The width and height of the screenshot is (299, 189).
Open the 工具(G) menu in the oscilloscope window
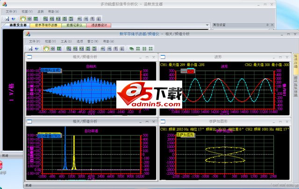click(x=66, y=41)
